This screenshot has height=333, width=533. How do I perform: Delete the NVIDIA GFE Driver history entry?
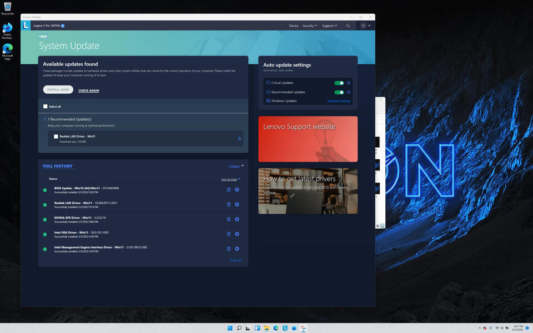(x=228, y=219)
